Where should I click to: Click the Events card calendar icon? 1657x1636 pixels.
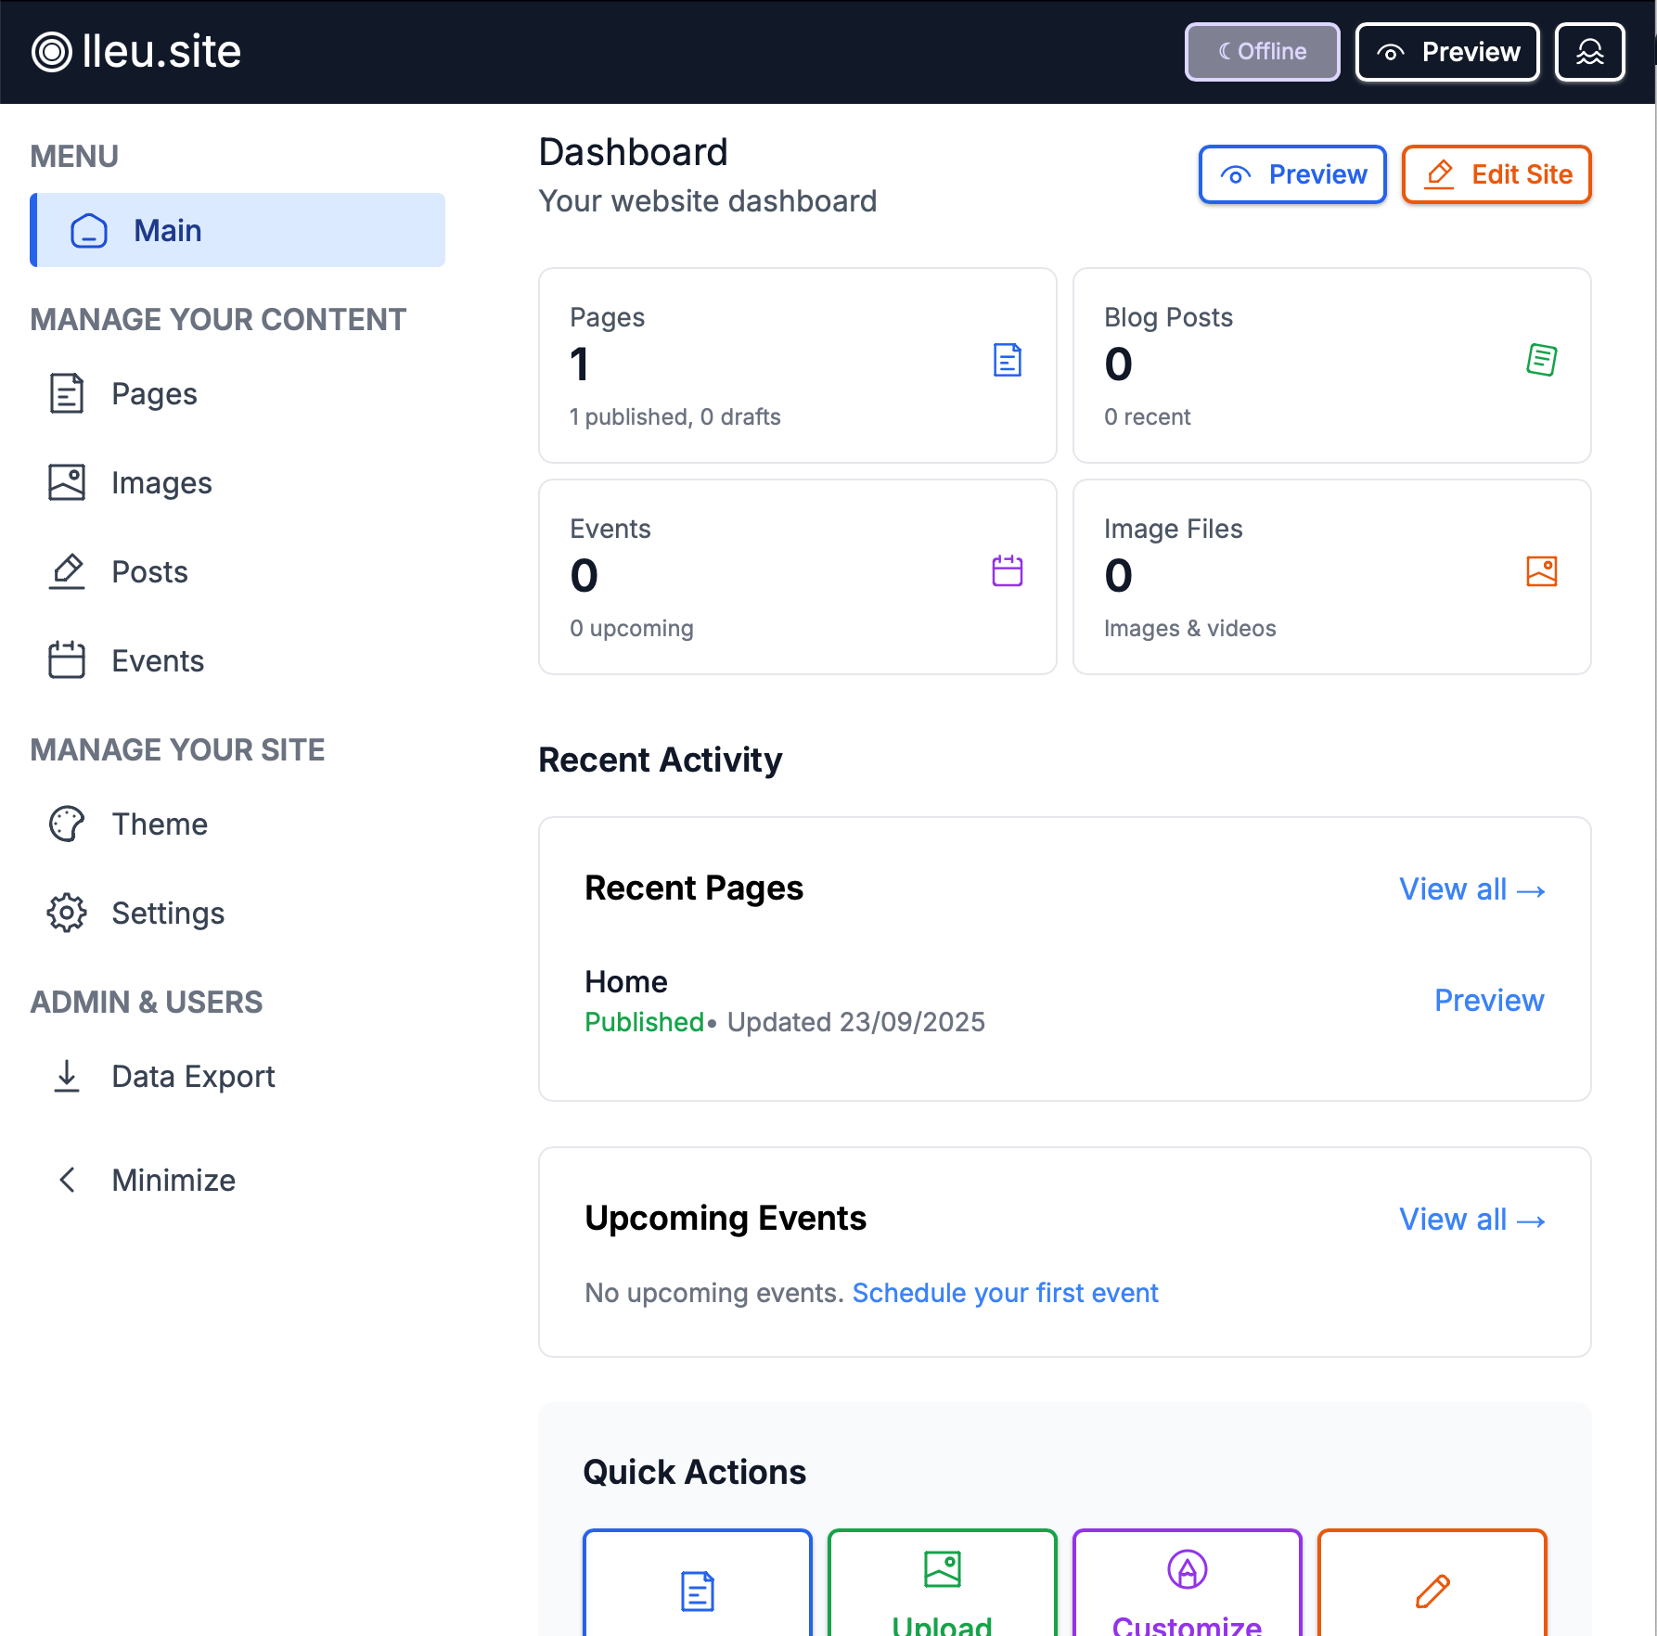point(1007,571)
